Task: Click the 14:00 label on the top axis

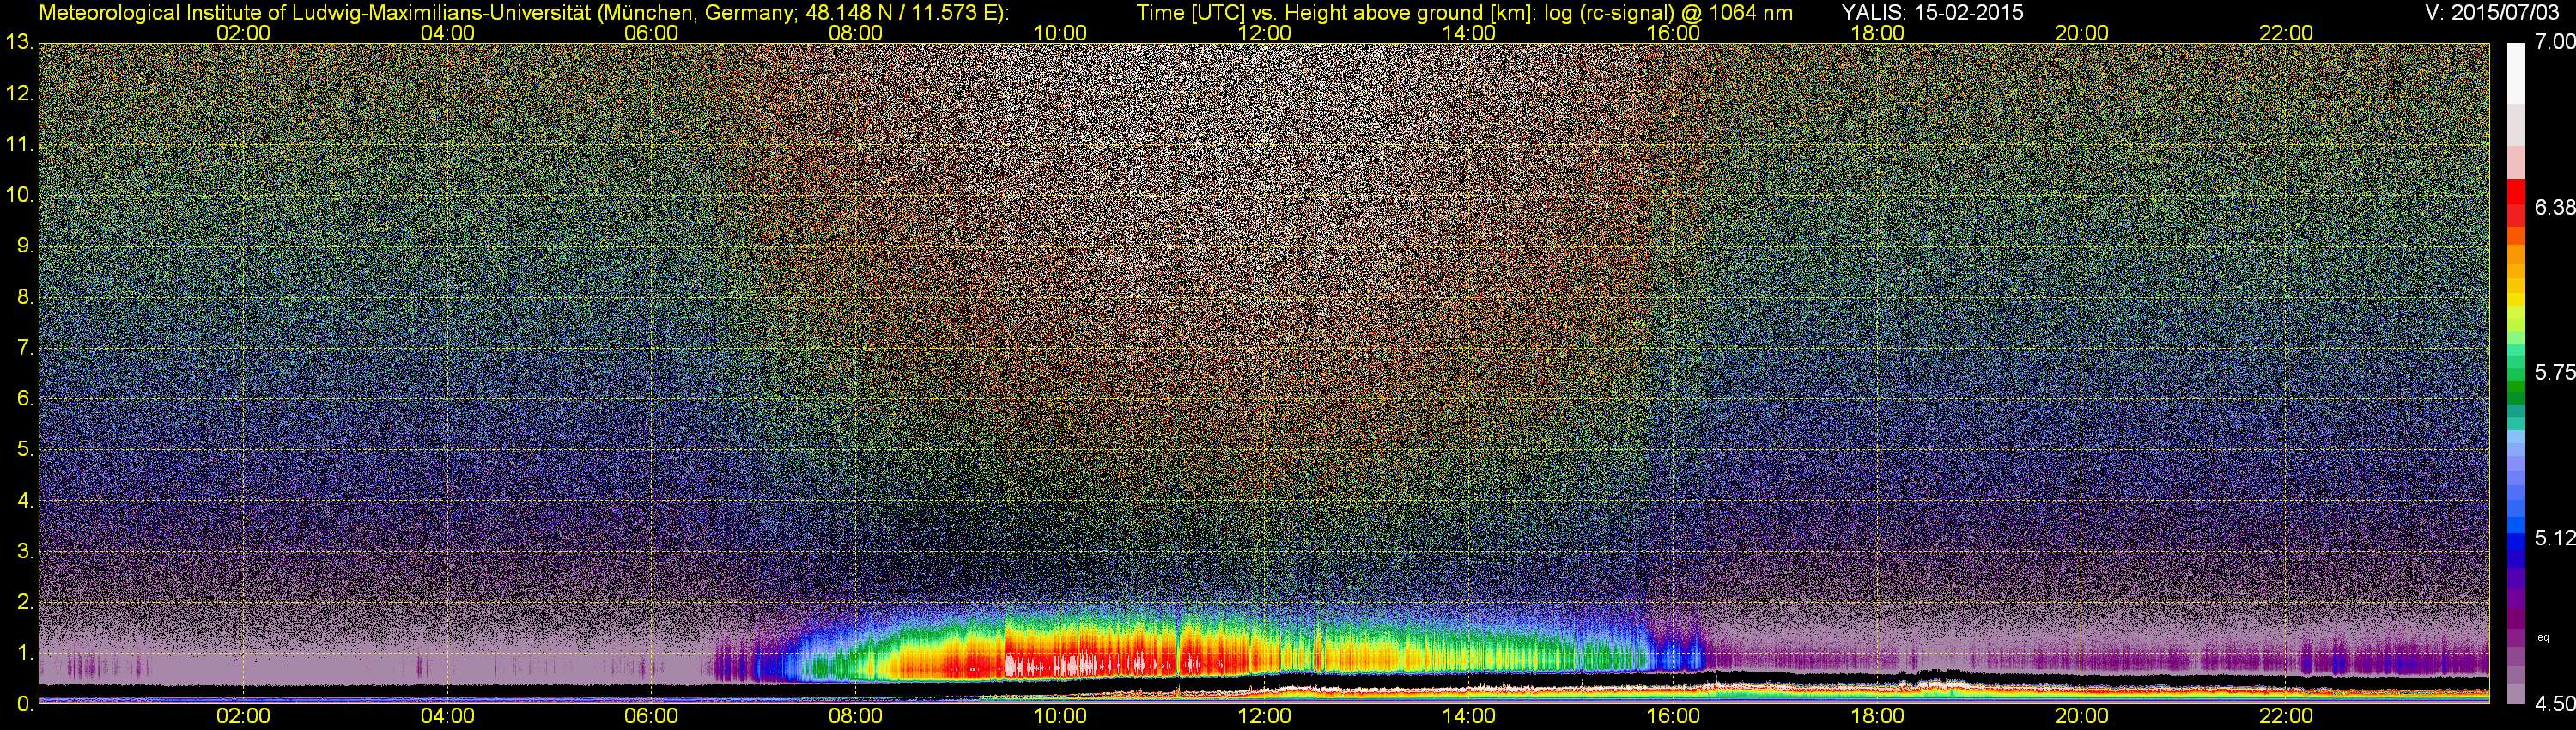Action: 1469,33
